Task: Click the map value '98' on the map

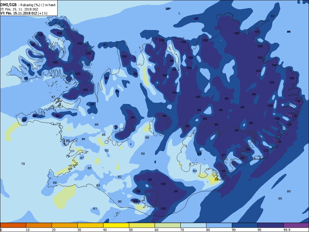Action: tap(135, 74)
